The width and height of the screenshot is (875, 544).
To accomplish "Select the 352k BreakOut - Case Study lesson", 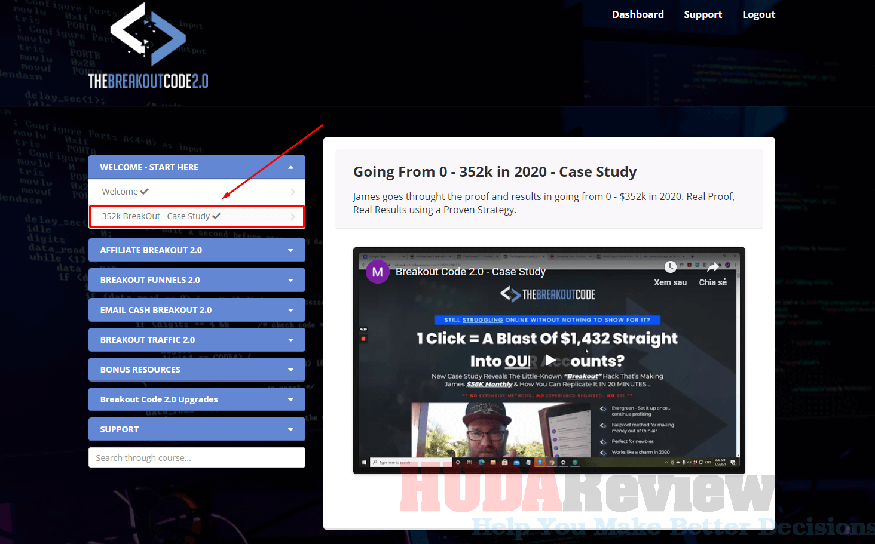I will (197, 216).
